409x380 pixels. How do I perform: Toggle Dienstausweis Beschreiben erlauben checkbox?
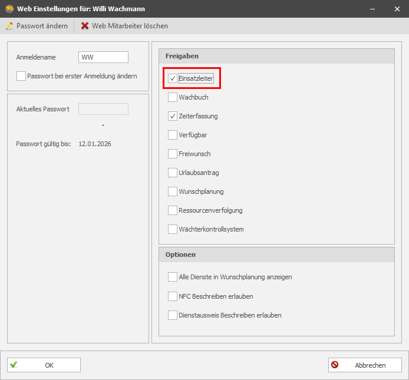[173, 315]
